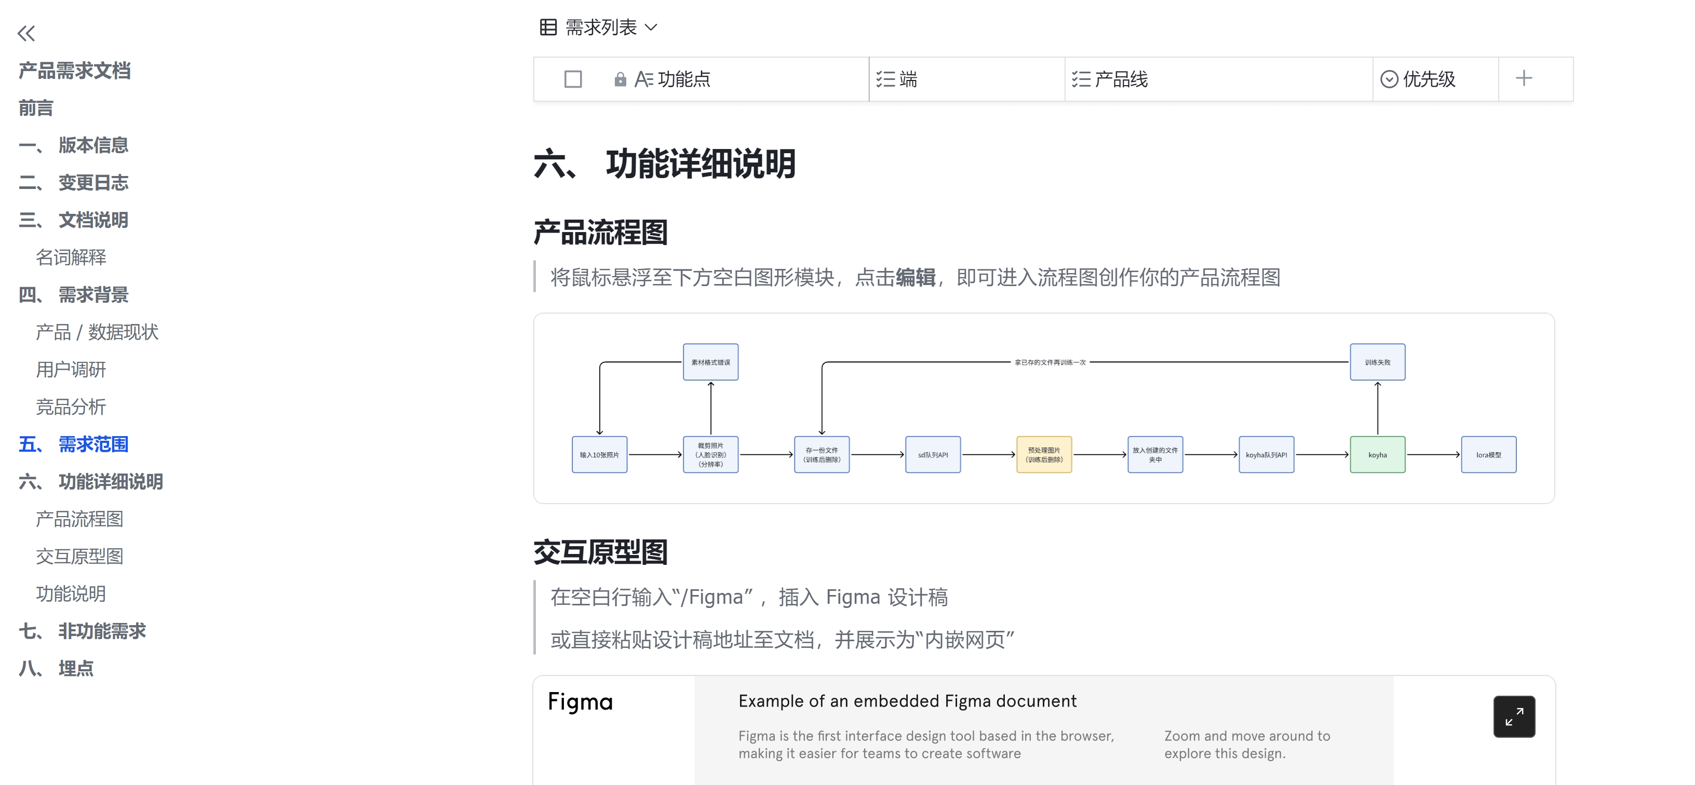The width and height of the screenshot is (1695, 785).
Task: Click the 产品流程图 document heading
Action: [601, 232]
